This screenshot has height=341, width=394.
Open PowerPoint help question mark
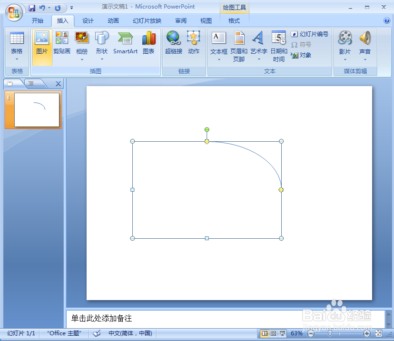[x=387, y=20]
